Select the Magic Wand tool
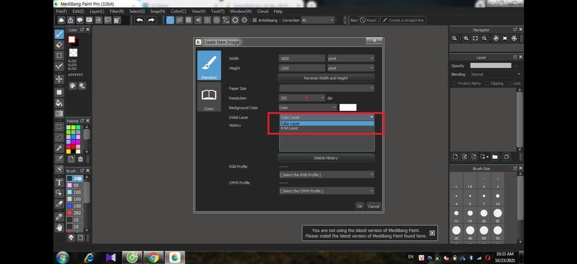The width and height of the screenshot is (577, 264). tap(59, 148)
